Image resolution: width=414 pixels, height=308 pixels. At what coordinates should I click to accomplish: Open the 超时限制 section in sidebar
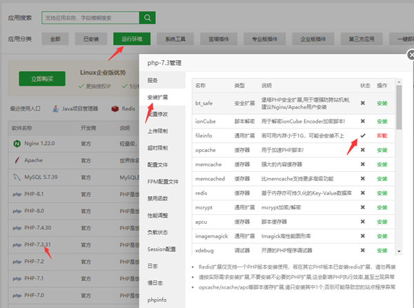(162, 148)
